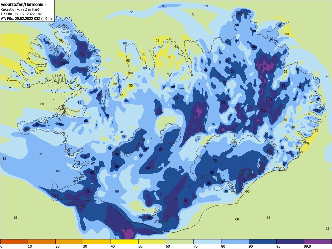Click the humidity value 81 on the map
Image resolution: width=332 pixels, height=249 pixels.
(x=33, y=73)
